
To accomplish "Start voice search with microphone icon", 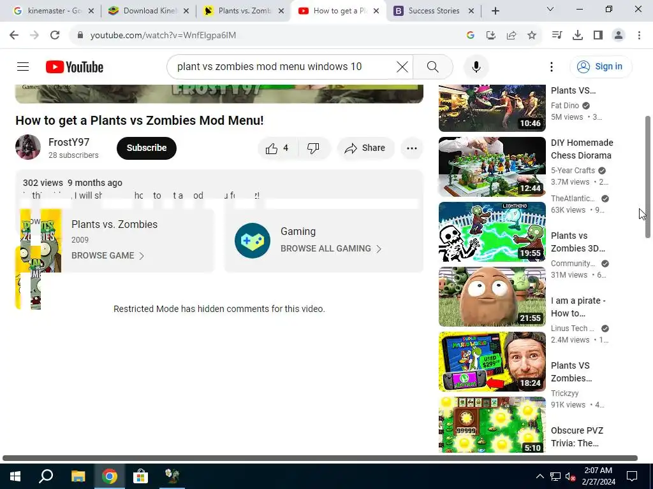I will tap(476, 66).
